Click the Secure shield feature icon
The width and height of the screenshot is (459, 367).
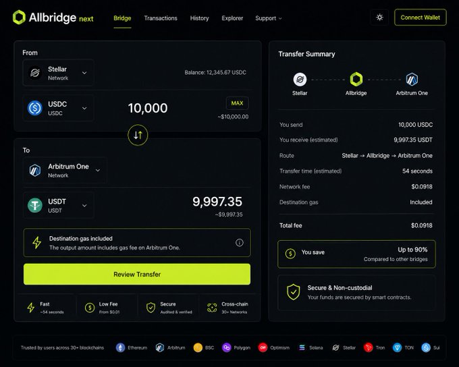(x=151, y=308)
